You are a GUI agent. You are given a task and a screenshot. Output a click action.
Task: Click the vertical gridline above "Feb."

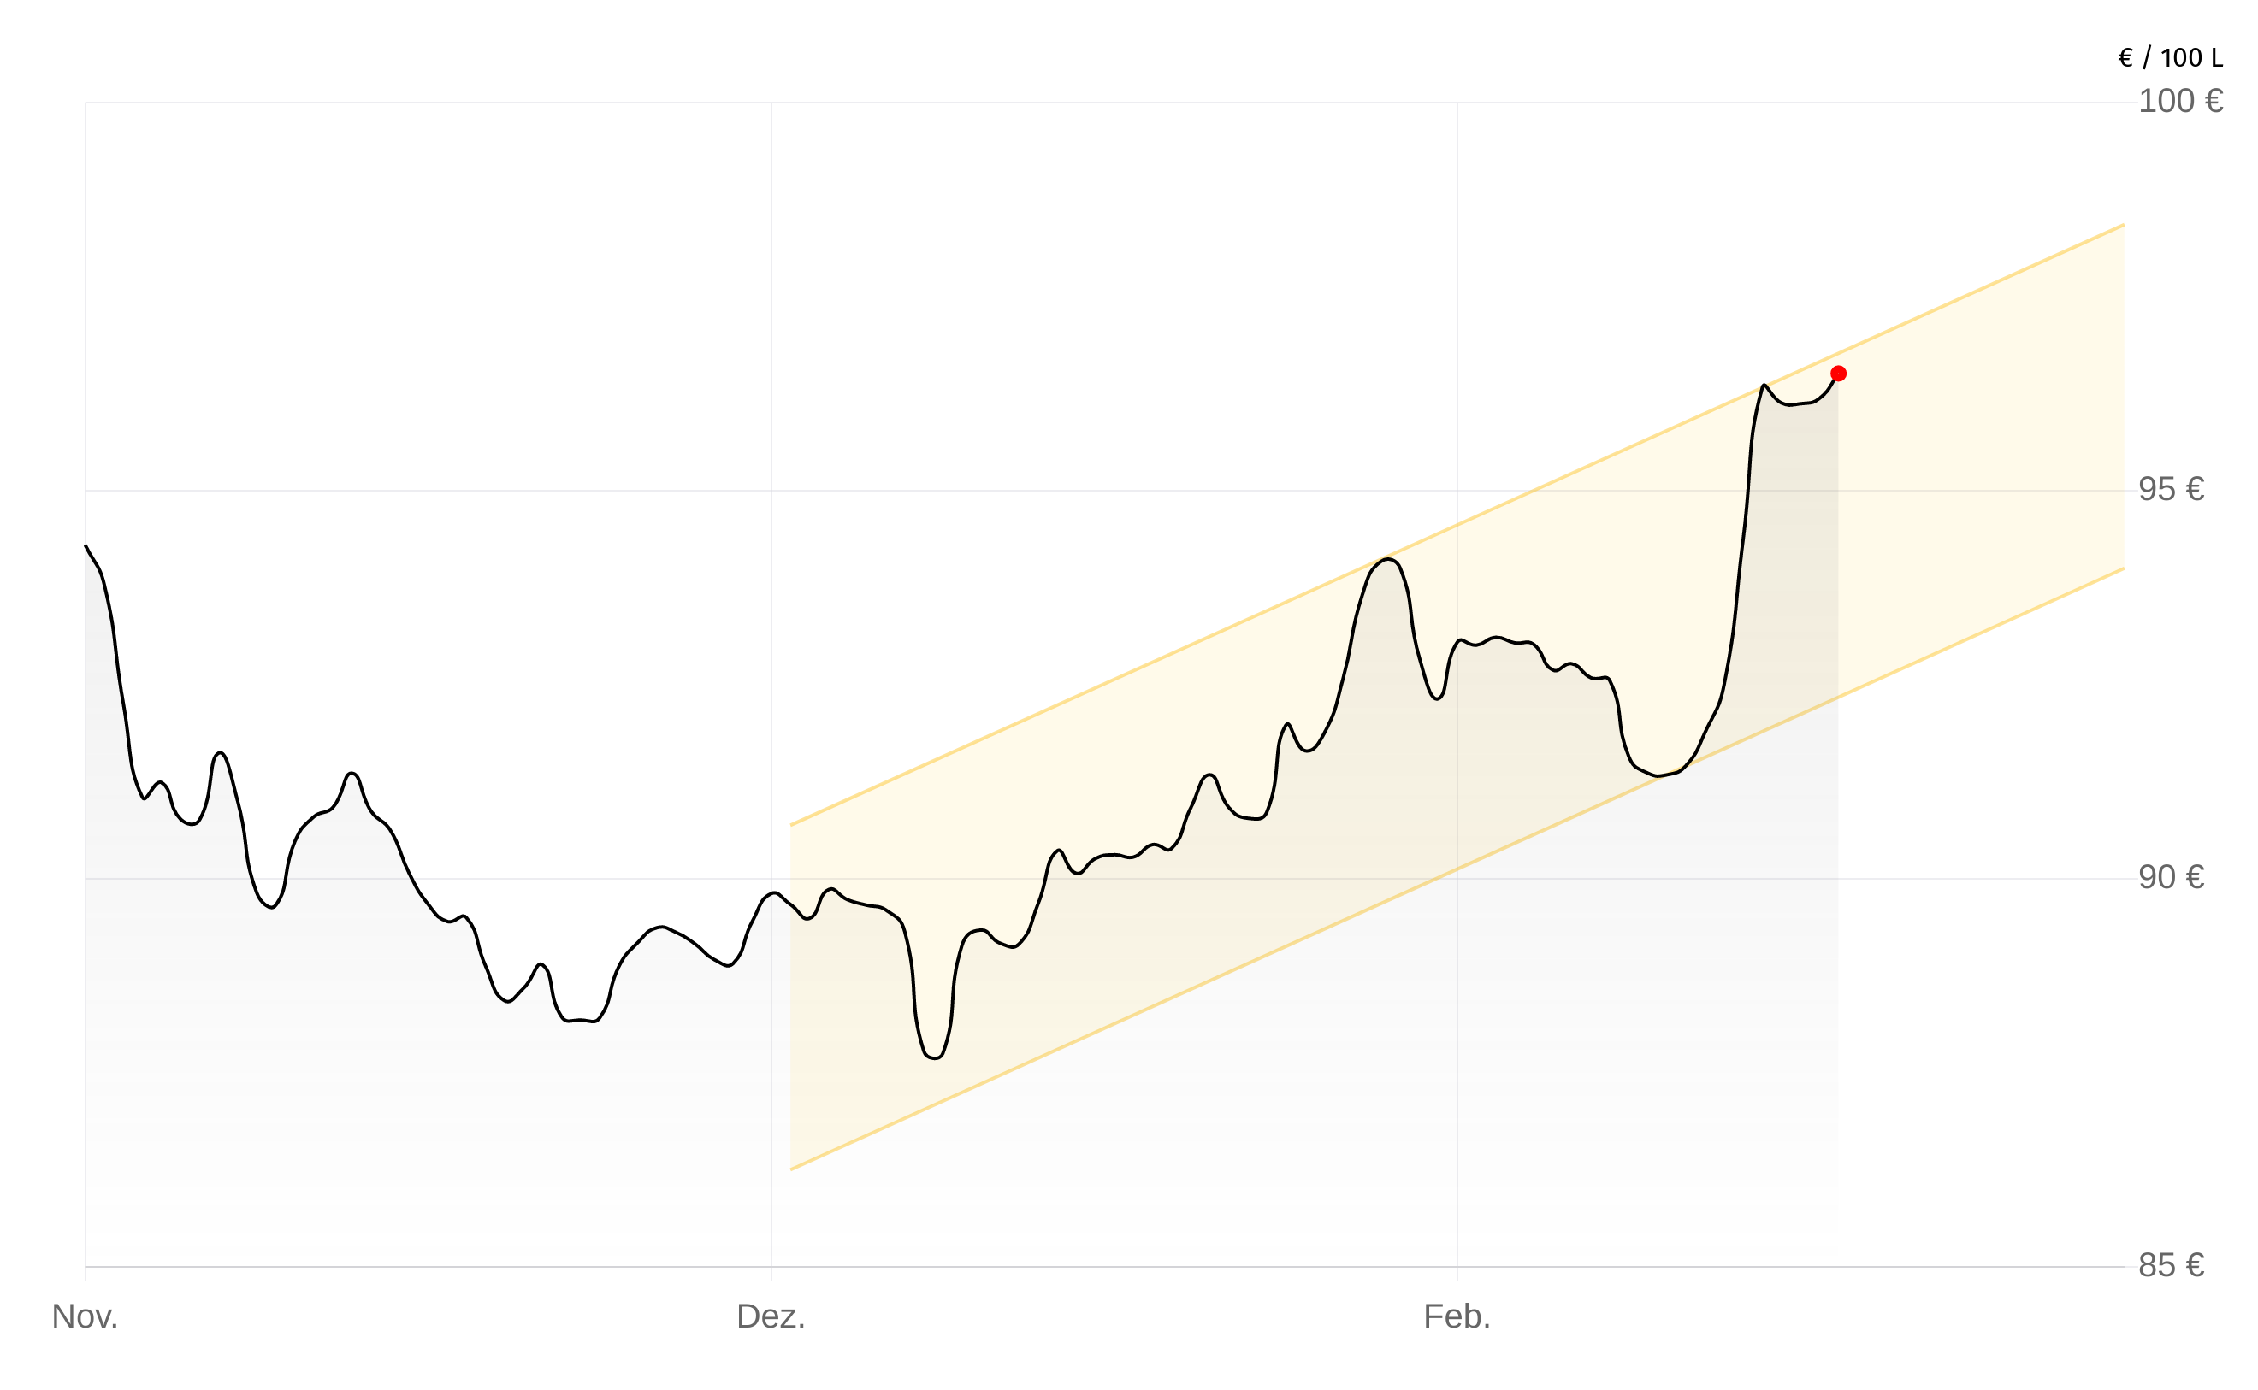pos(1457,276)
